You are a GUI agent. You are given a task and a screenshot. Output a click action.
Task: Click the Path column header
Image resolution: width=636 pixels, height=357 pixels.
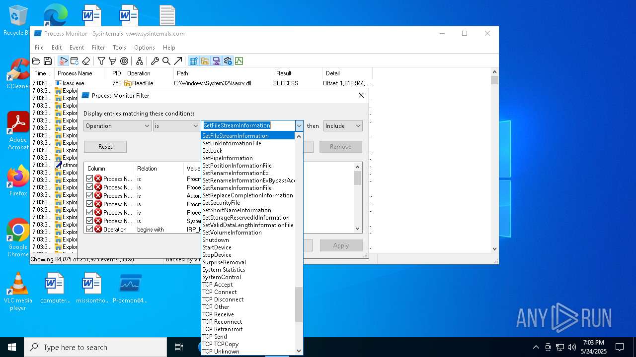point(223,73)
